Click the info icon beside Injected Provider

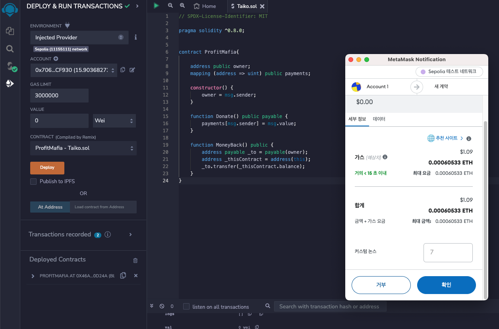click(135, 37)
